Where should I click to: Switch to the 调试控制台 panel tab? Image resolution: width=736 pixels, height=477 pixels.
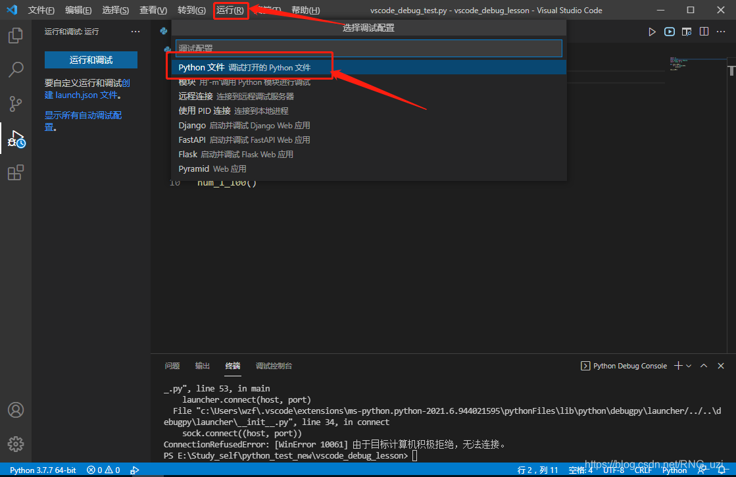[x=274, y=366]
